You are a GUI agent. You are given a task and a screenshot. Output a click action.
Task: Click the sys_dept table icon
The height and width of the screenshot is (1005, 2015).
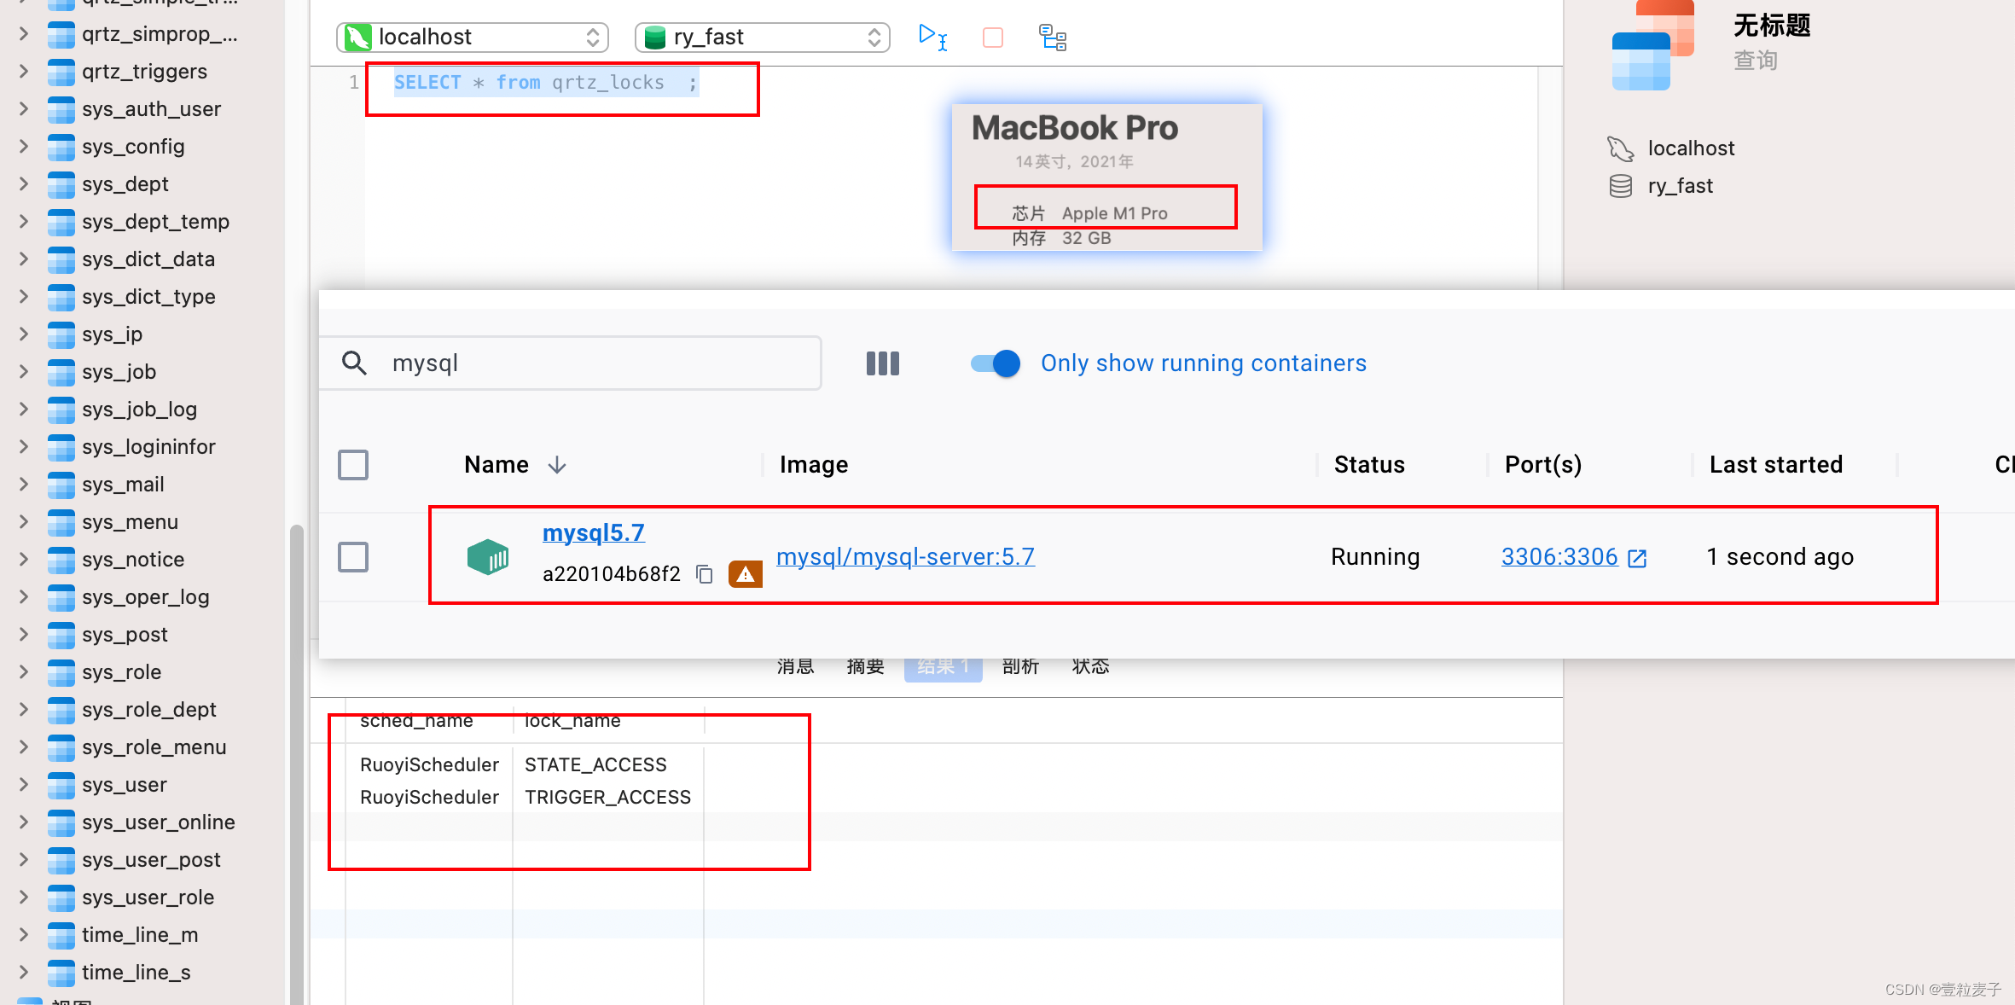click(61, 184)
